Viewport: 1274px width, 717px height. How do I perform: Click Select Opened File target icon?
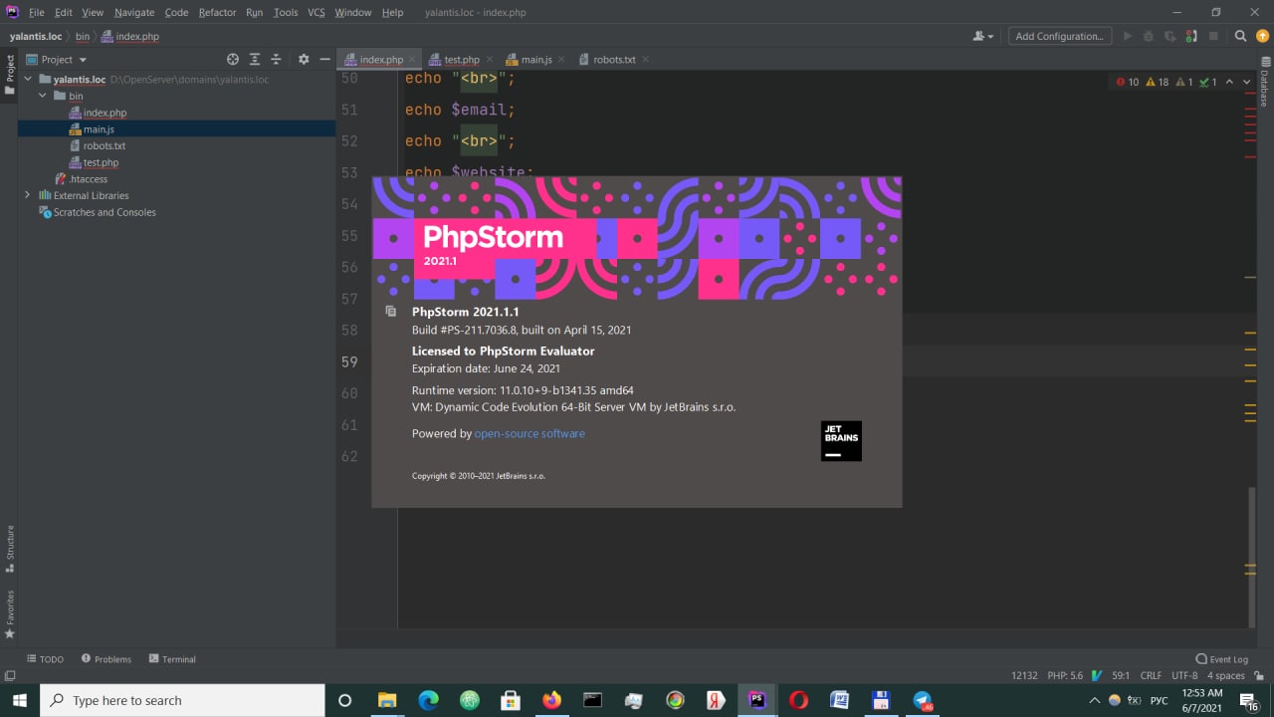[233, 60]
